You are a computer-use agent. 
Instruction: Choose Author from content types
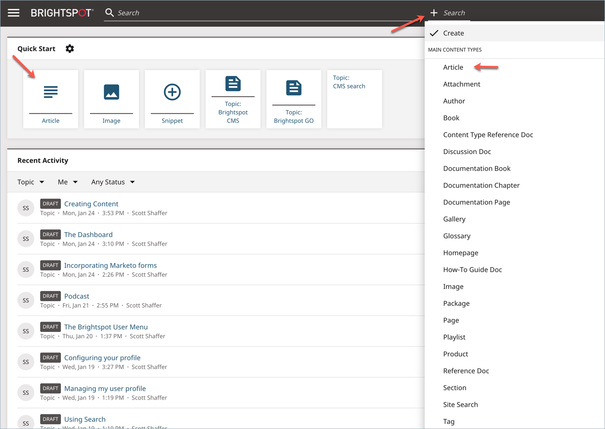454,101
